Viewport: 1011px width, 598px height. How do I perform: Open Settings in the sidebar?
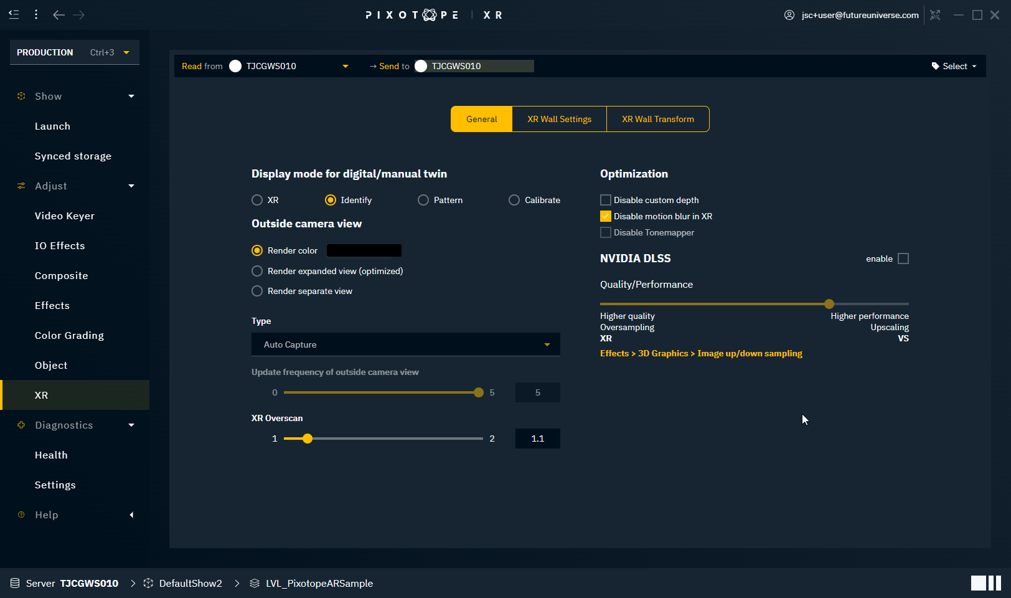tap(55, 485)
